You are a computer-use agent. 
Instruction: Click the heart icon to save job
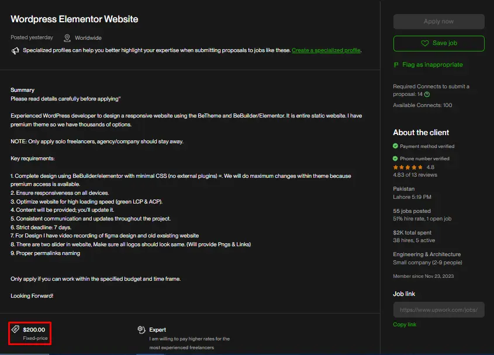(425, 44)
